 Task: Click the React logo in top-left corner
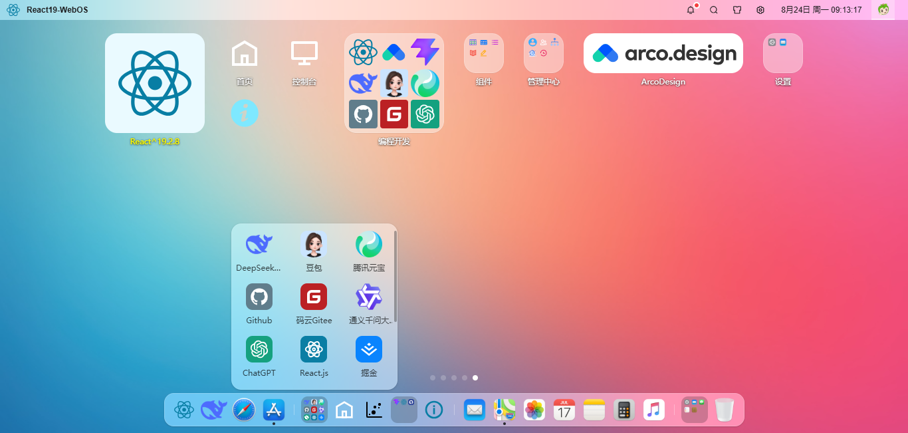[x=13, y=10]
